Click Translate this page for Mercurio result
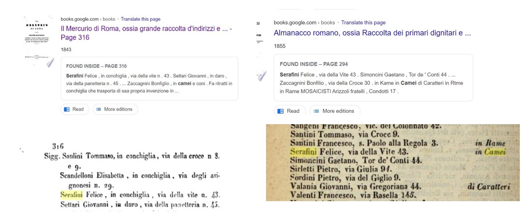 (140, 19)
